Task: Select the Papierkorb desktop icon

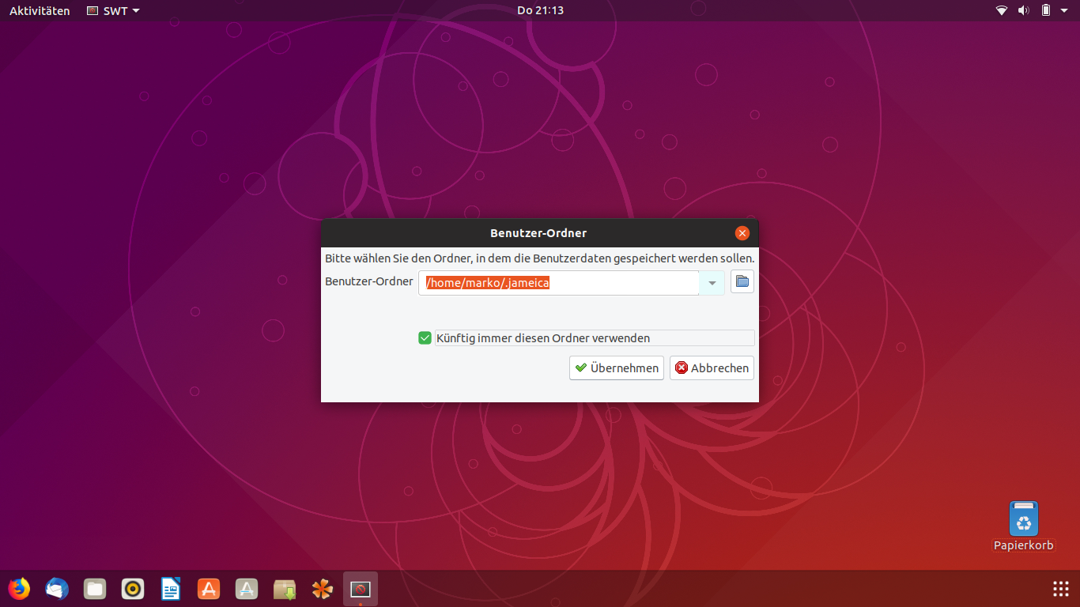Action: 1024,526
